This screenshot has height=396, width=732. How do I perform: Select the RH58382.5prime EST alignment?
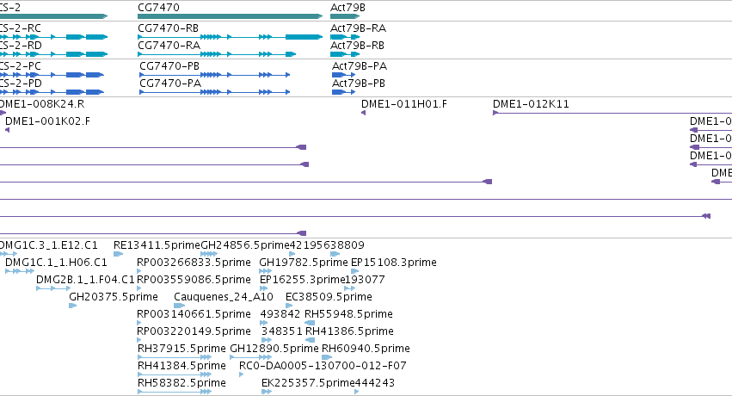175,392
